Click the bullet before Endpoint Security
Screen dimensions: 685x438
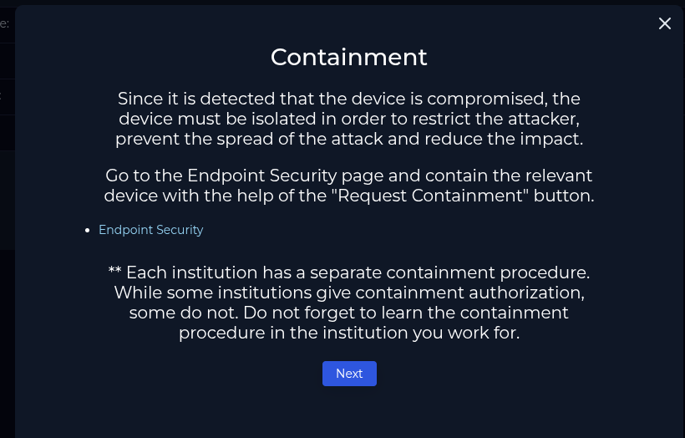pyautogui.click(x=88, y=230)
